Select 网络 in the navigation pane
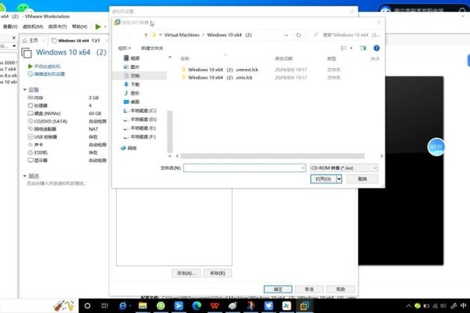 coord(128,148)
